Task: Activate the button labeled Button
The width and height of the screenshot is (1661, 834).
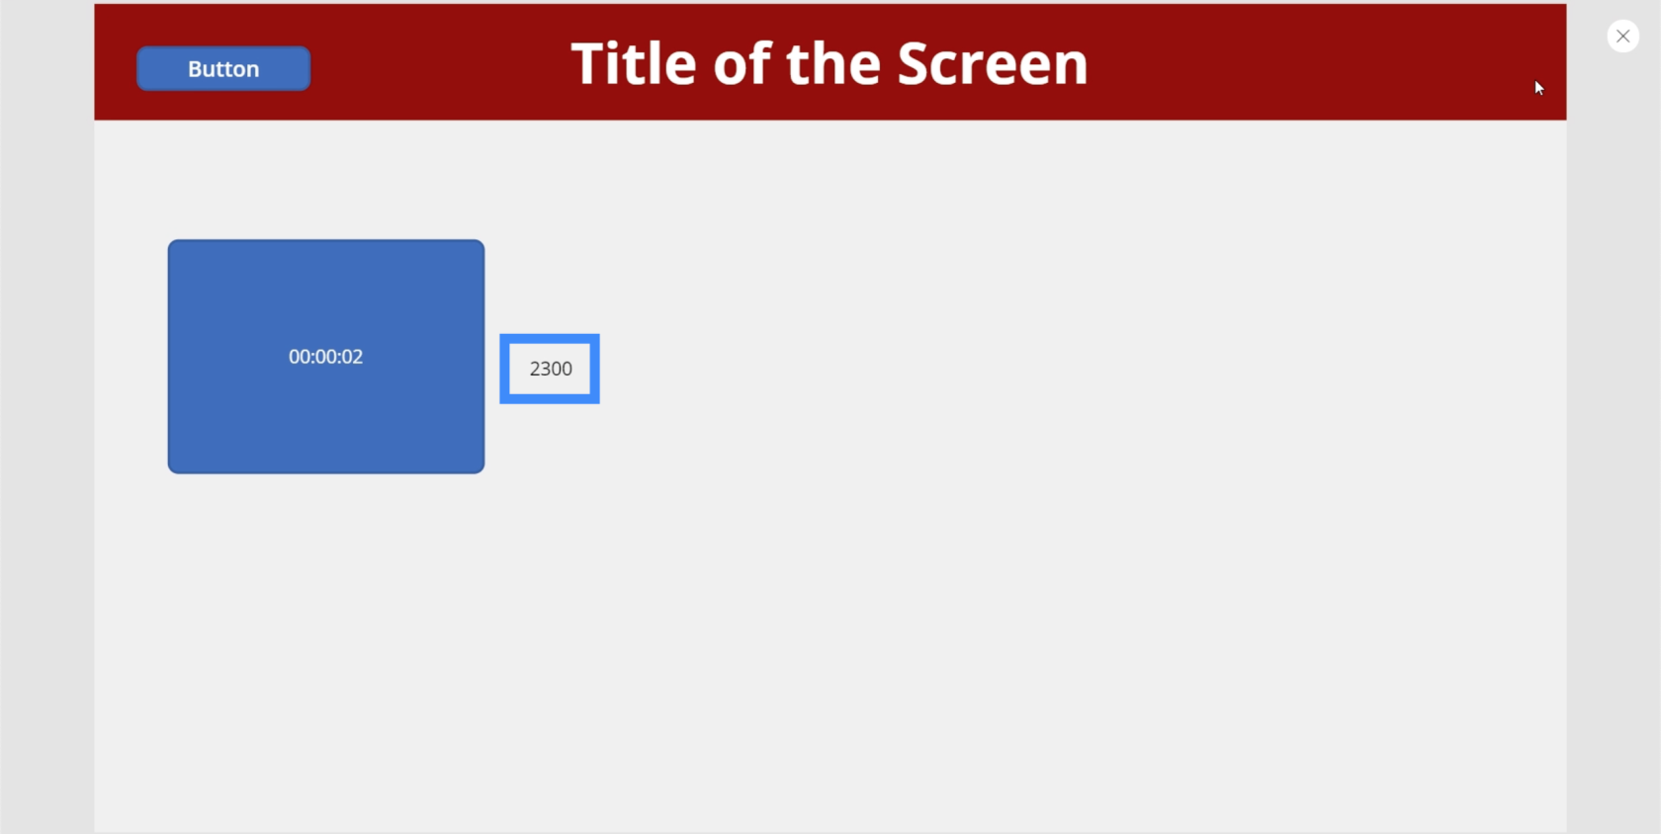Action: [223, 69]
